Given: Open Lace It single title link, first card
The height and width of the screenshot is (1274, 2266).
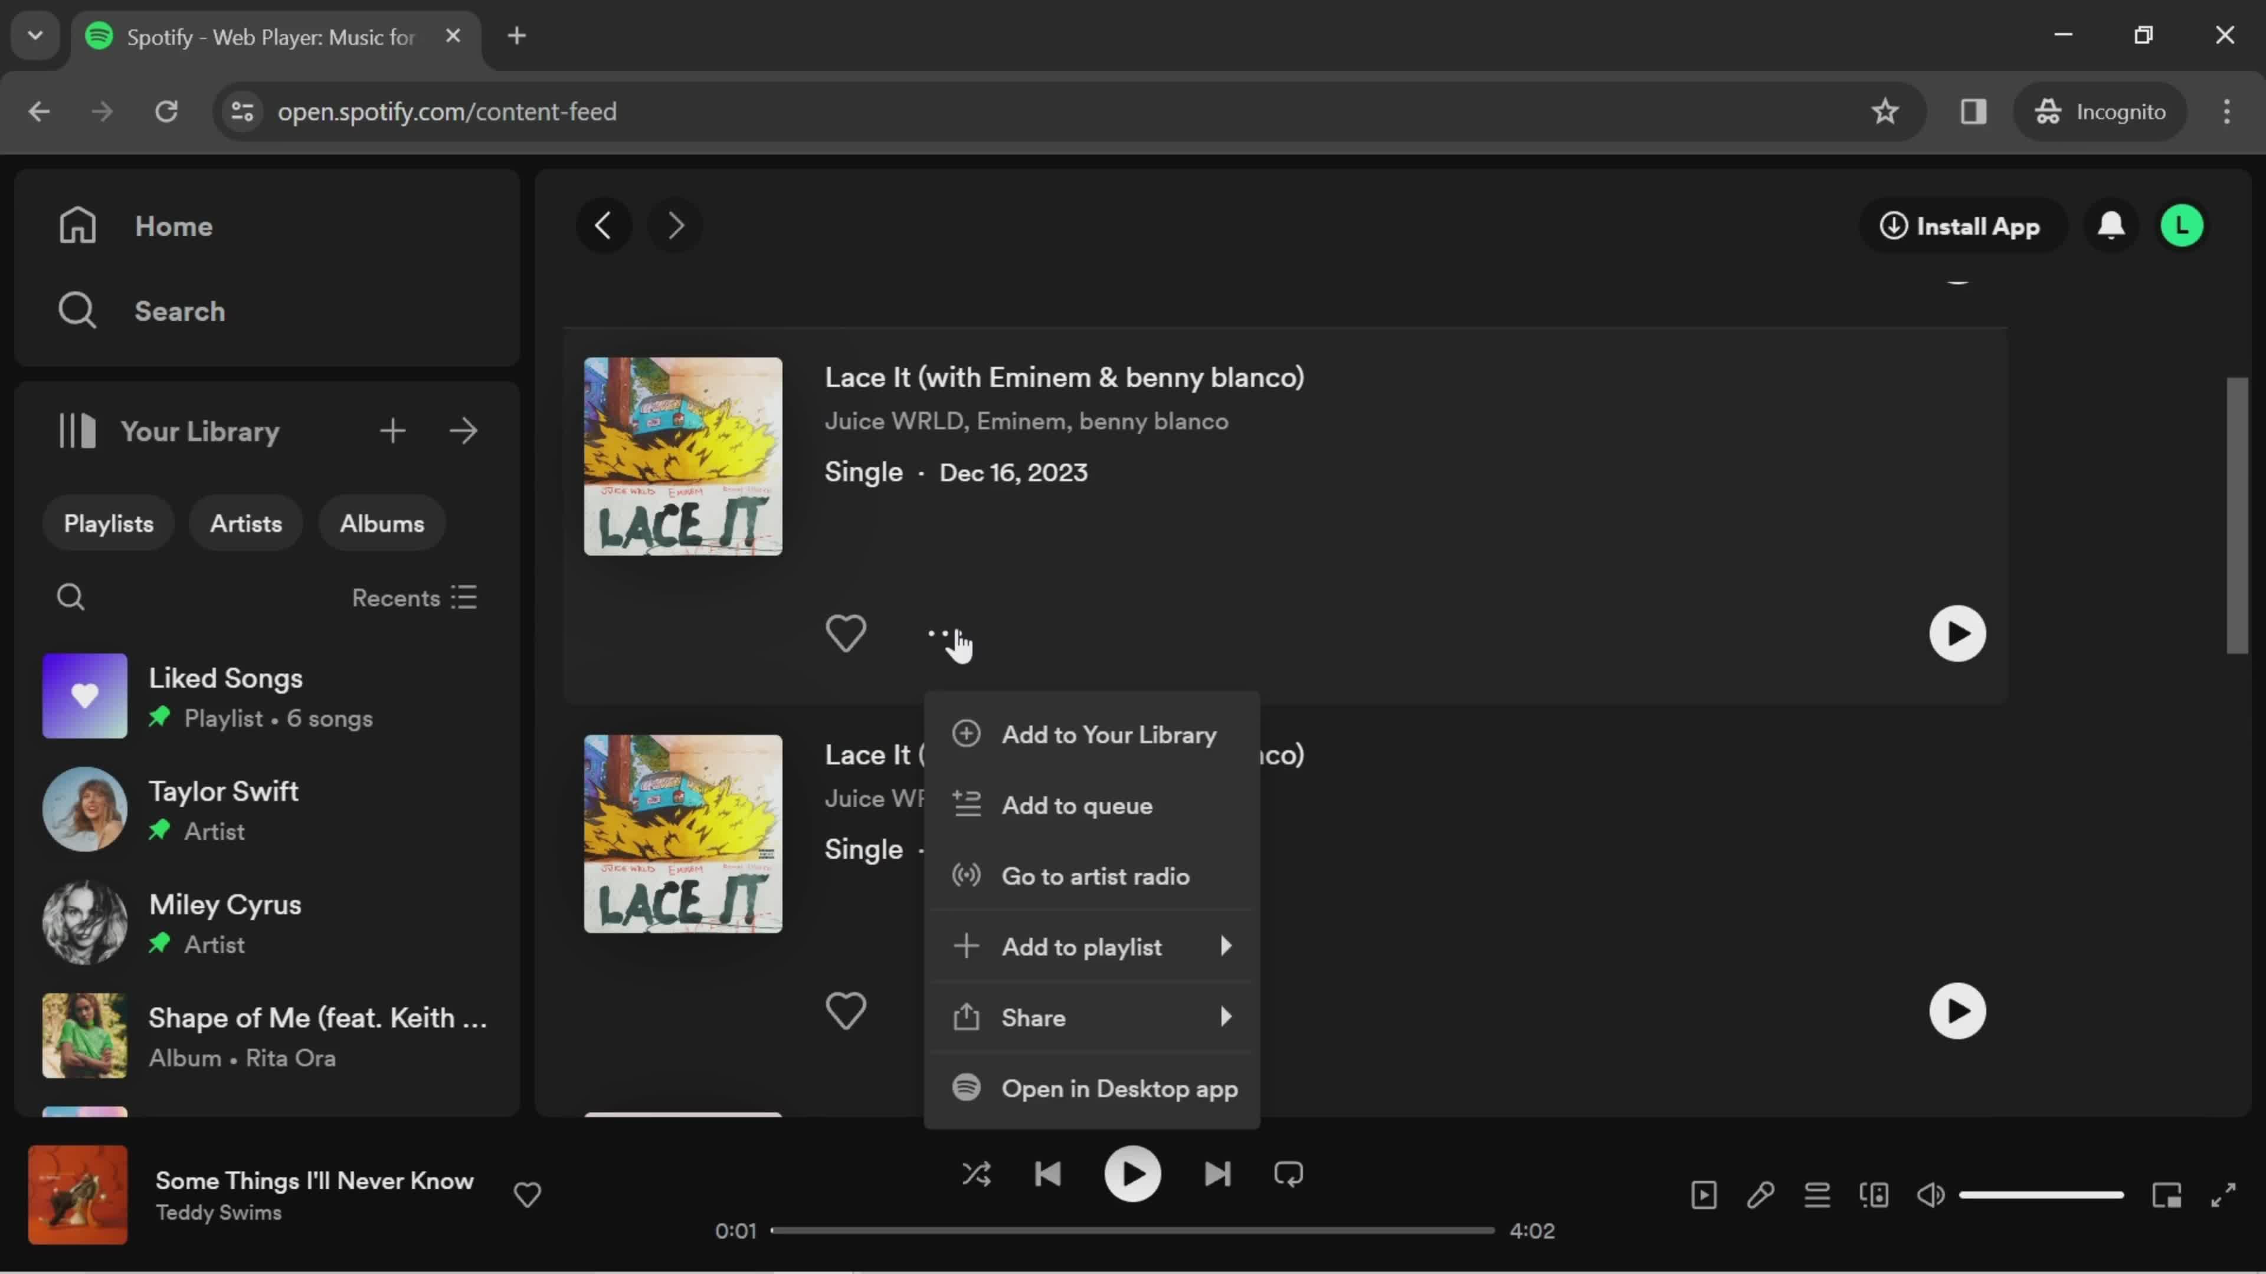Looking at the screenshot, I should (x=1065, y=377).
